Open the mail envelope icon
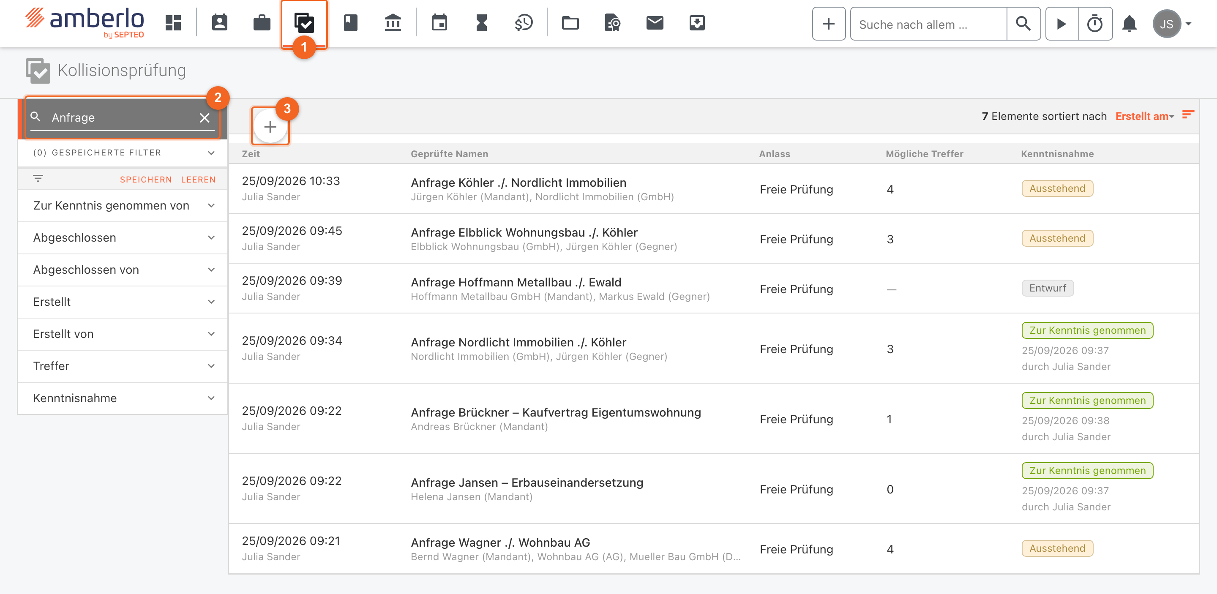The width and height of the screenshot is (1217, 594). click(654, 23)
